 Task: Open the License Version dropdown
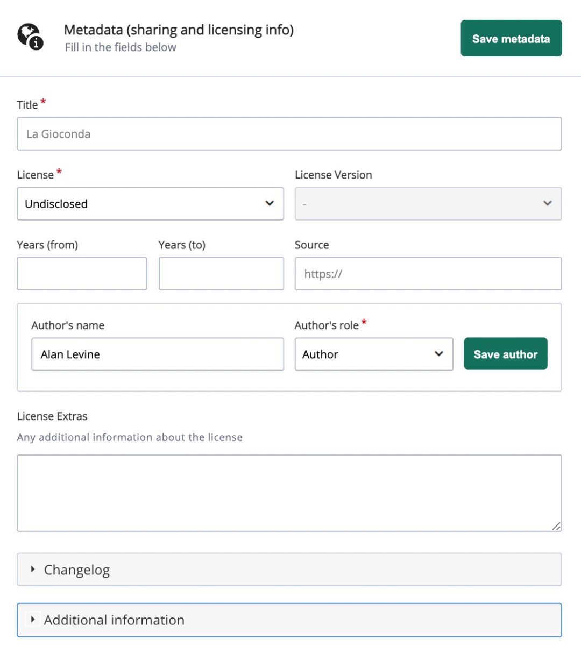[x=428, y=204]
